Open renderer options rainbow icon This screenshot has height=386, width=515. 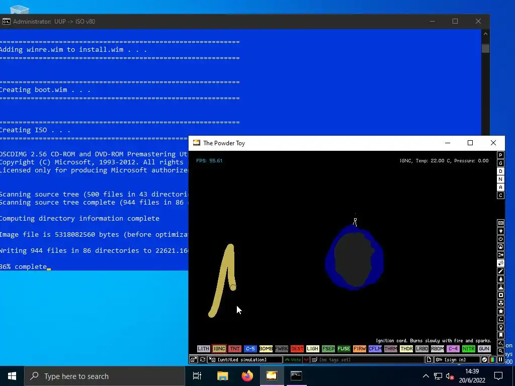click(x=492, y=360)
